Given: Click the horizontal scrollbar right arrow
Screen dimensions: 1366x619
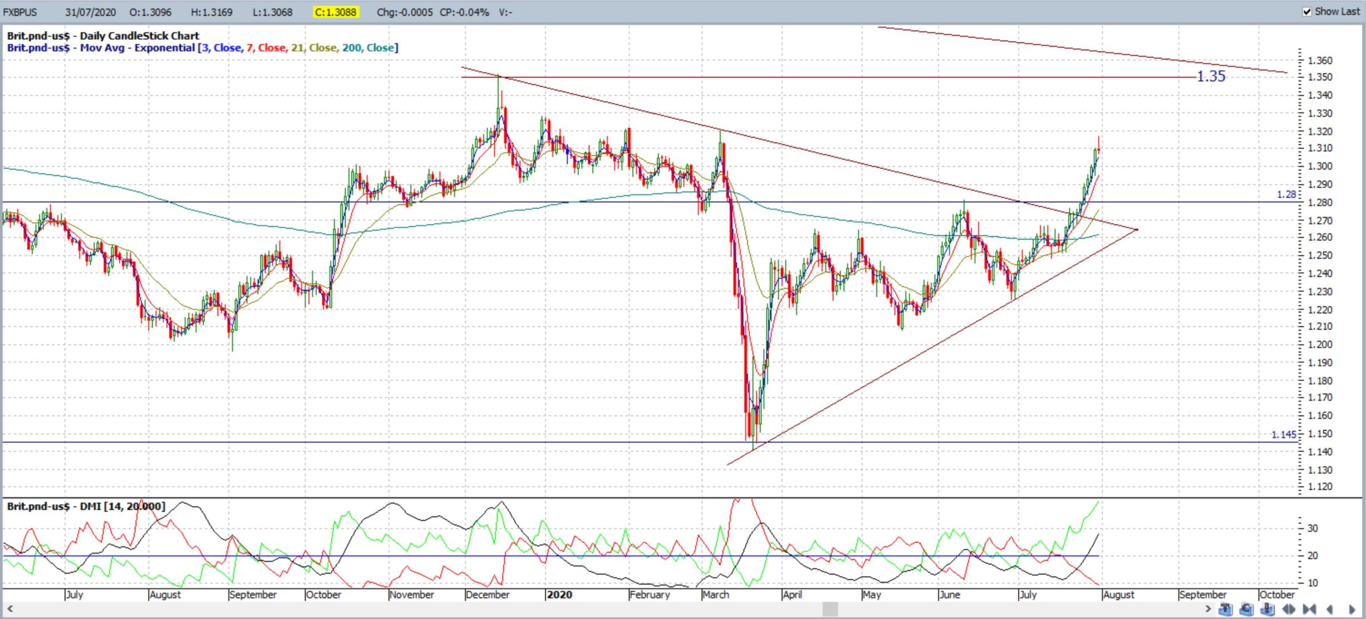Looking at the screenshot, I should click(1208, 609).
